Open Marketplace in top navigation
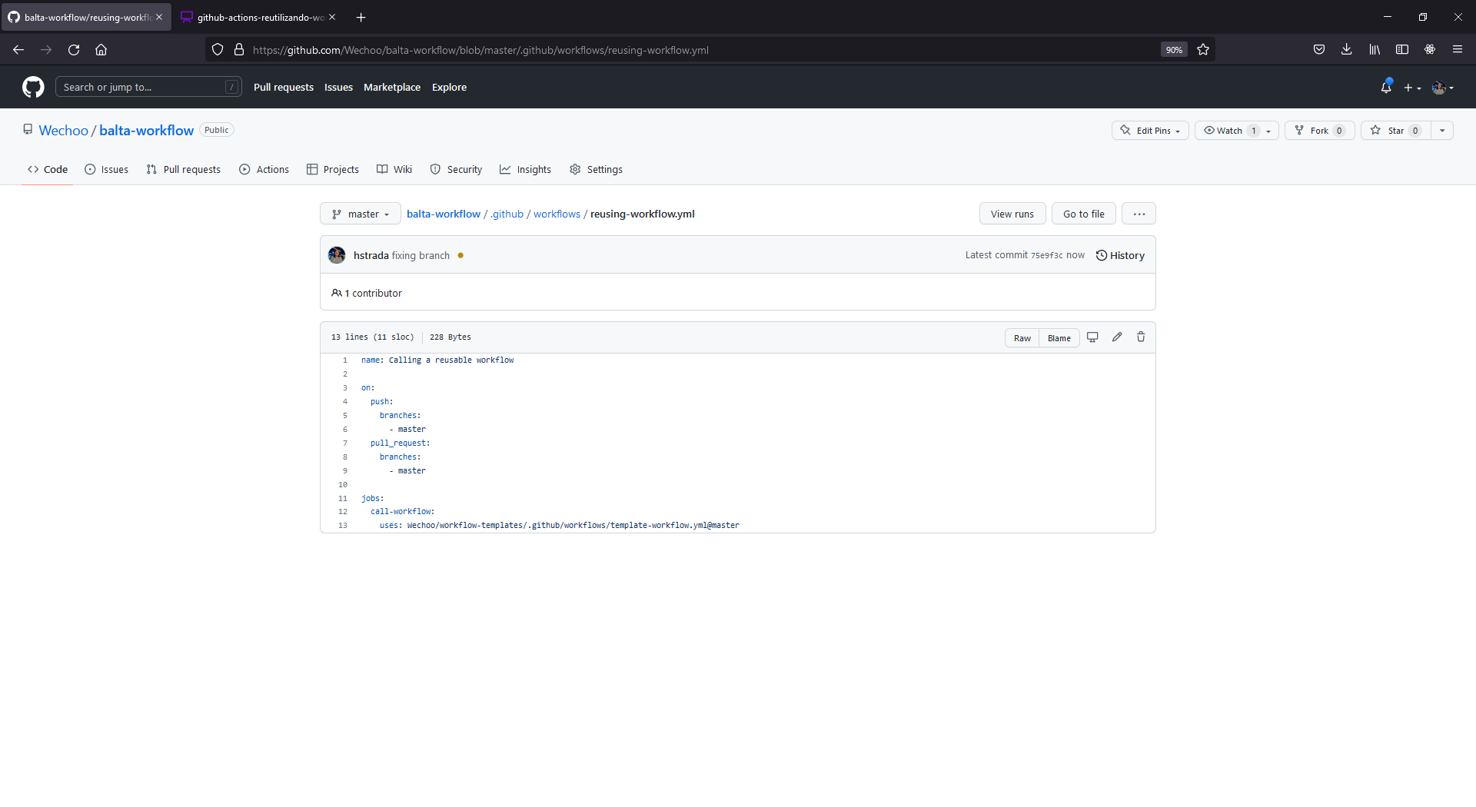 click(x=392, y=87)
